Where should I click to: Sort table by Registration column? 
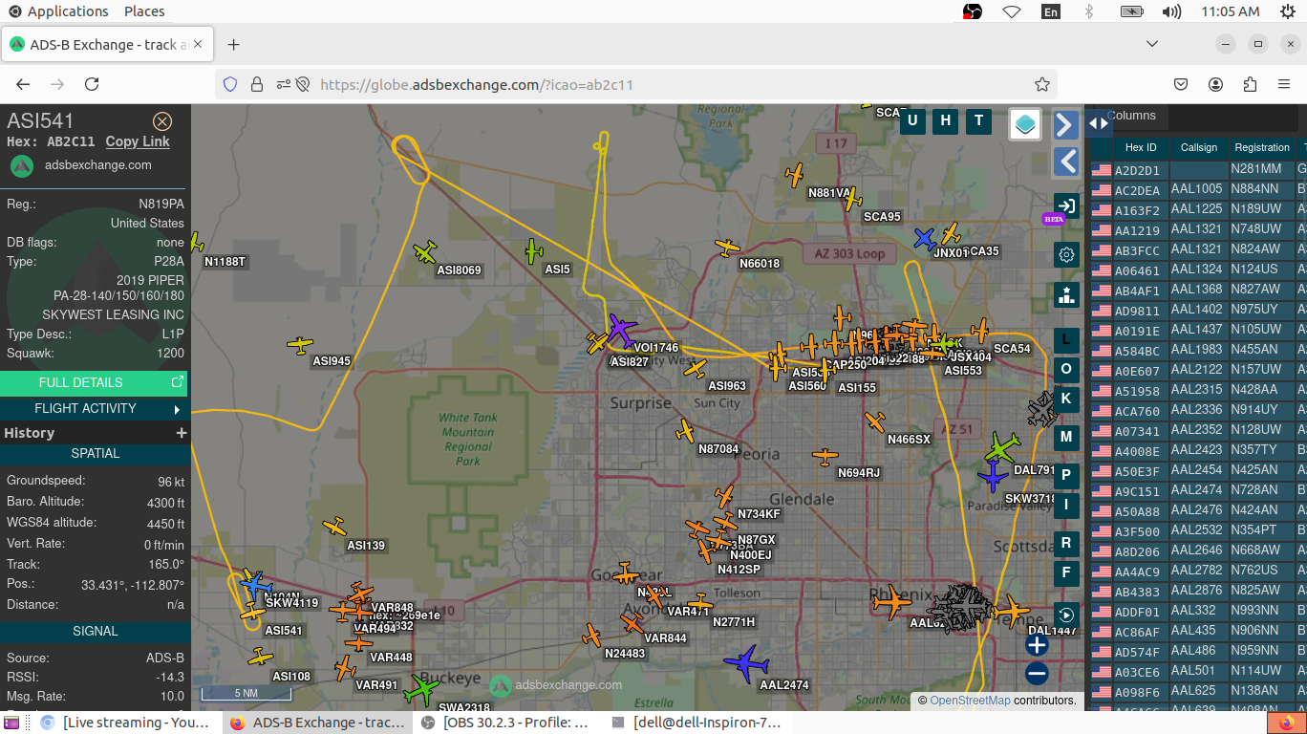coord(1262,148)
